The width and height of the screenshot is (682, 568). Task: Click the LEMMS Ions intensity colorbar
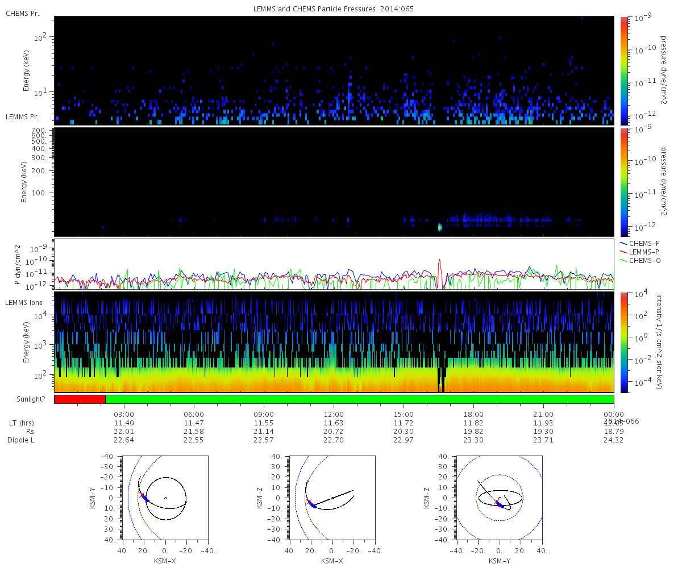tap(624, 342)
